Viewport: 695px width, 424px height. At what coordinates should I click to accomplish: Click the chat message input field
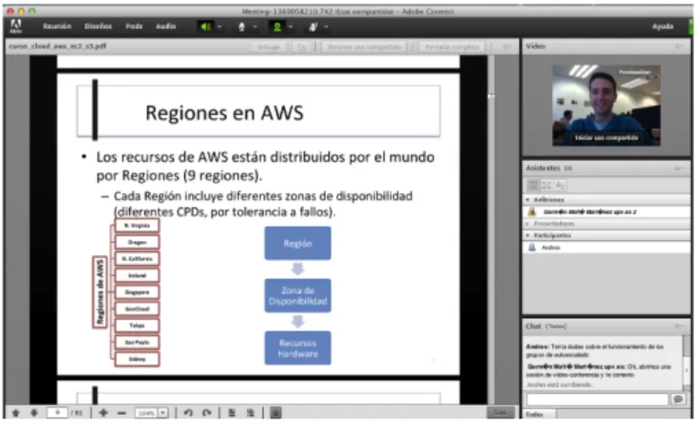(597, 399)
